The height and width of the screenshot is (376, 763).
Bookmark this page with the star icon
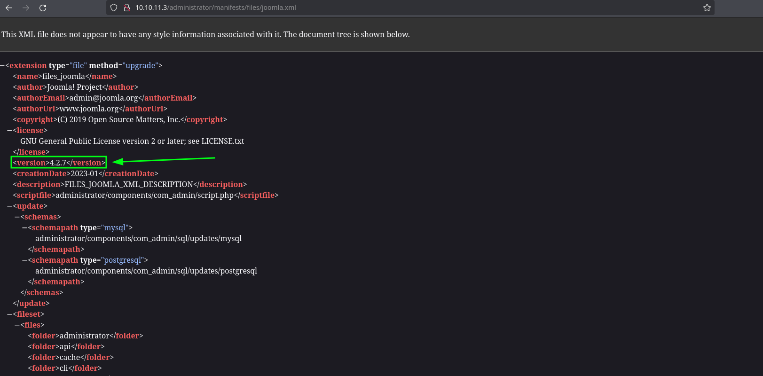coord(707,8)
